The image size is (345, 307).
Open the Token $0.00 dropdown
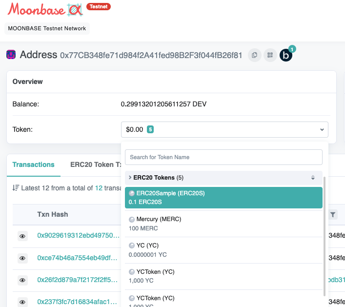(x=224, y=129)
